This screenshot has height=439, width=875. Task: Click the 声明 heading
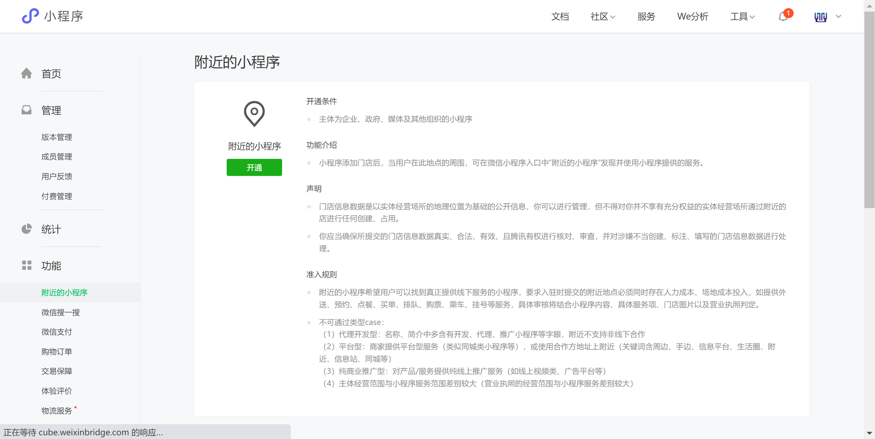314,189
